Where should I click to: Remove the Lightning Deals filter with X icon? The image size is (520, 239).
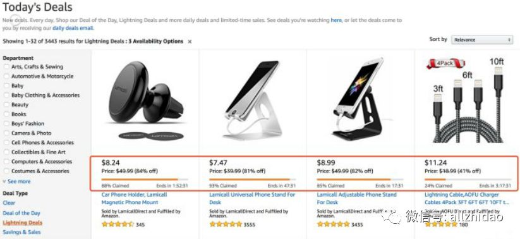(190, 42)
